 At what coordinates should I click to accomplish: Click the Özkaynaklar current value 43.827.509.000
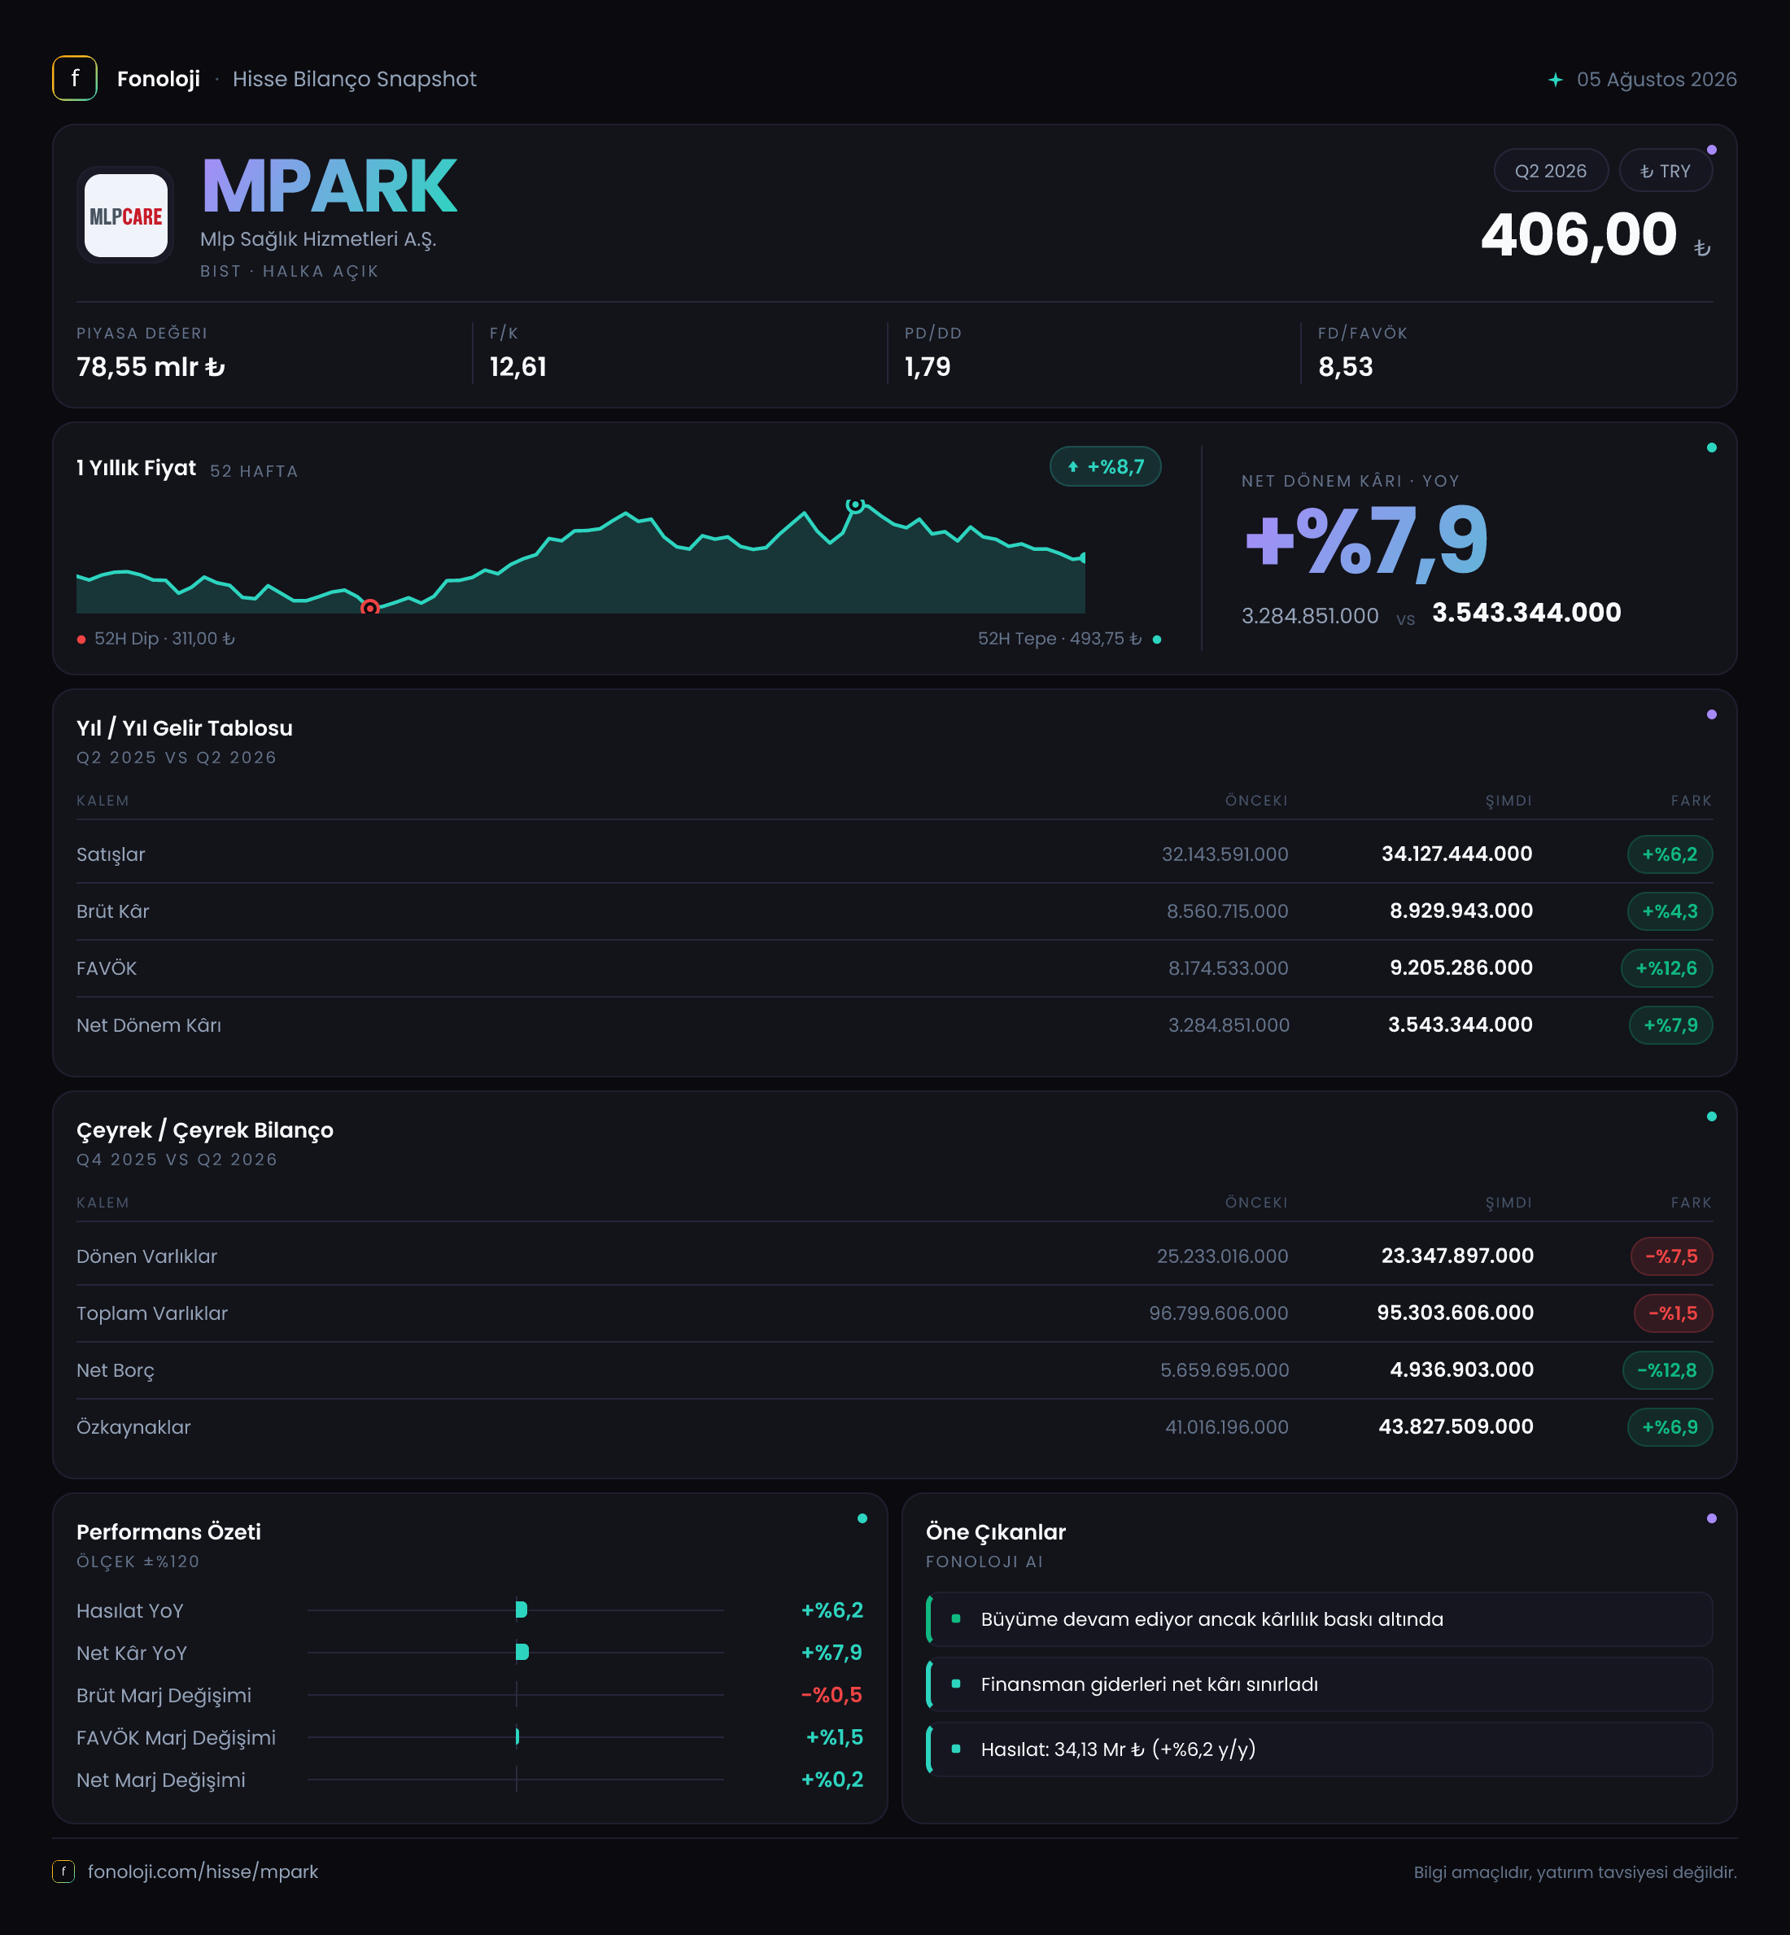(x=1456, y=1426)
